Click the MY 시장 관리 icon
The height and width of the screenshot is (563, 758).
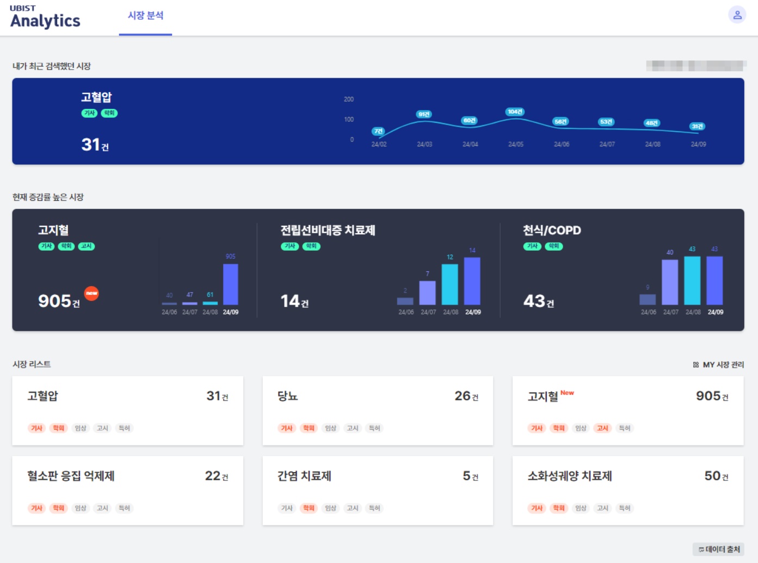[696, 364]
